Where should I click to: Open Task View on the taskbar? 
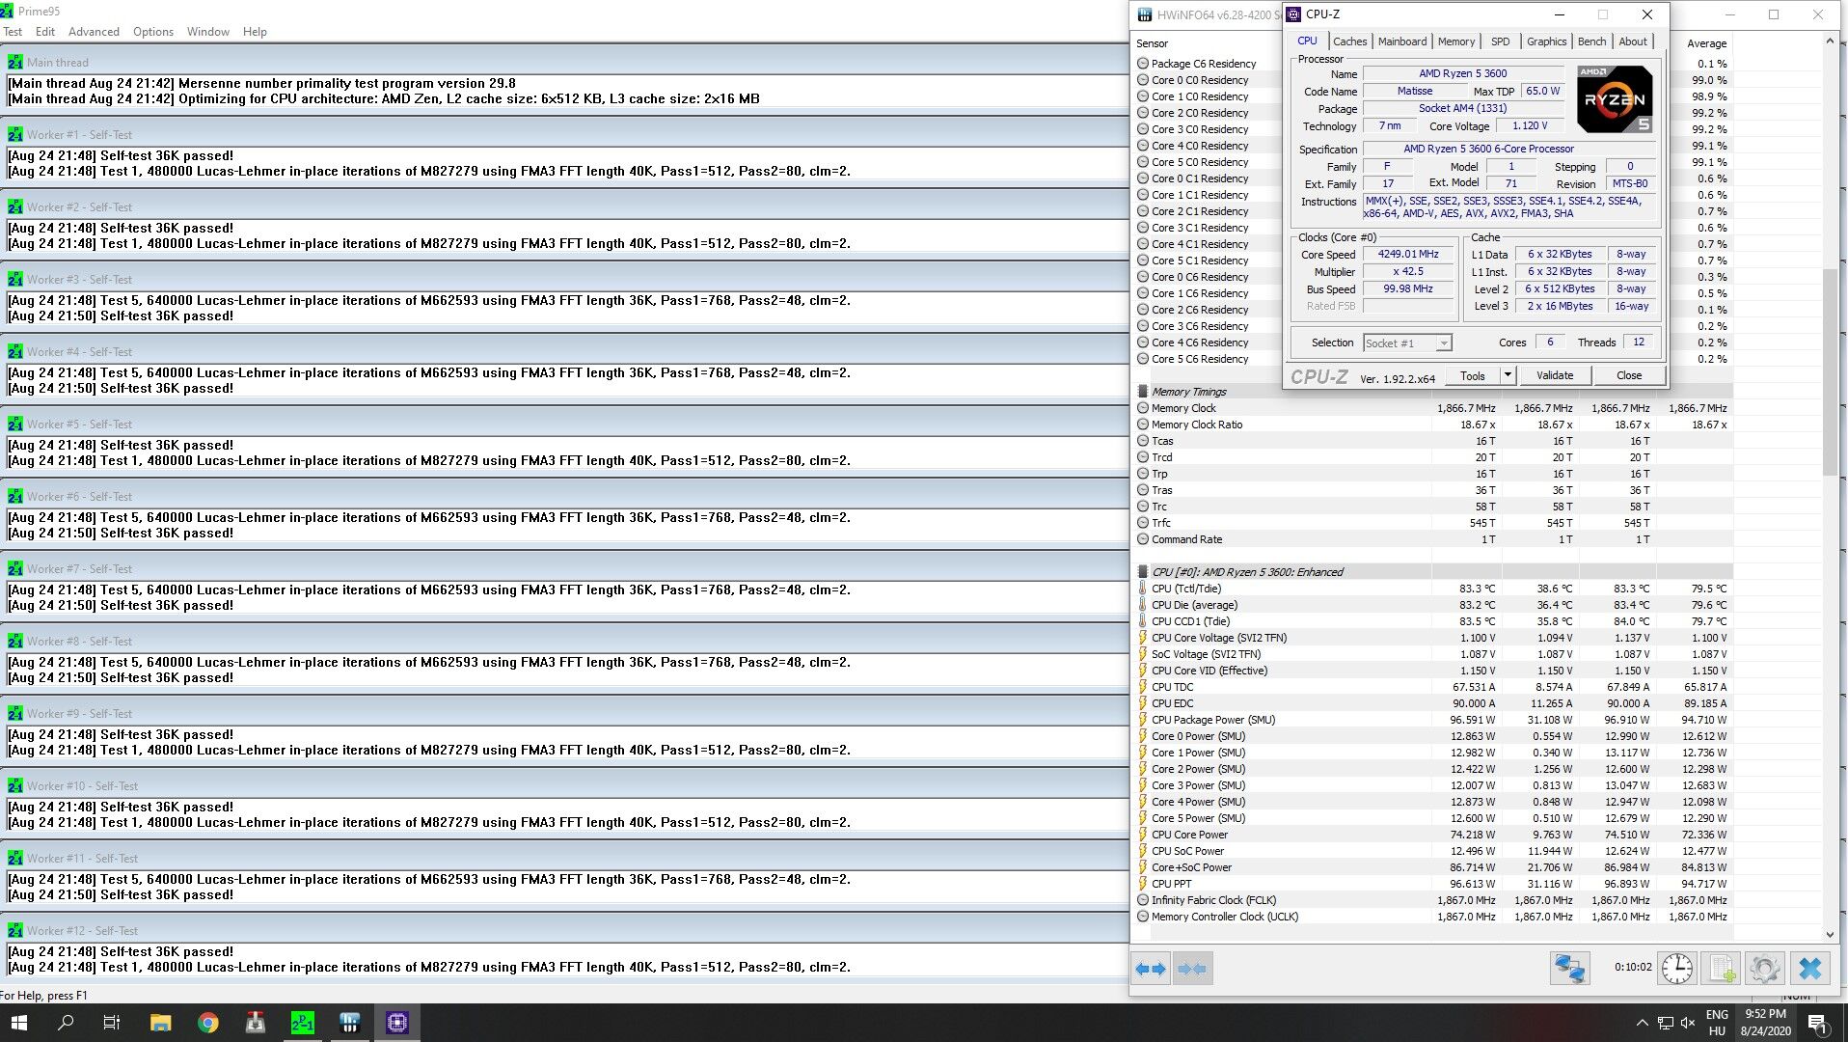tap(112, 1023)
